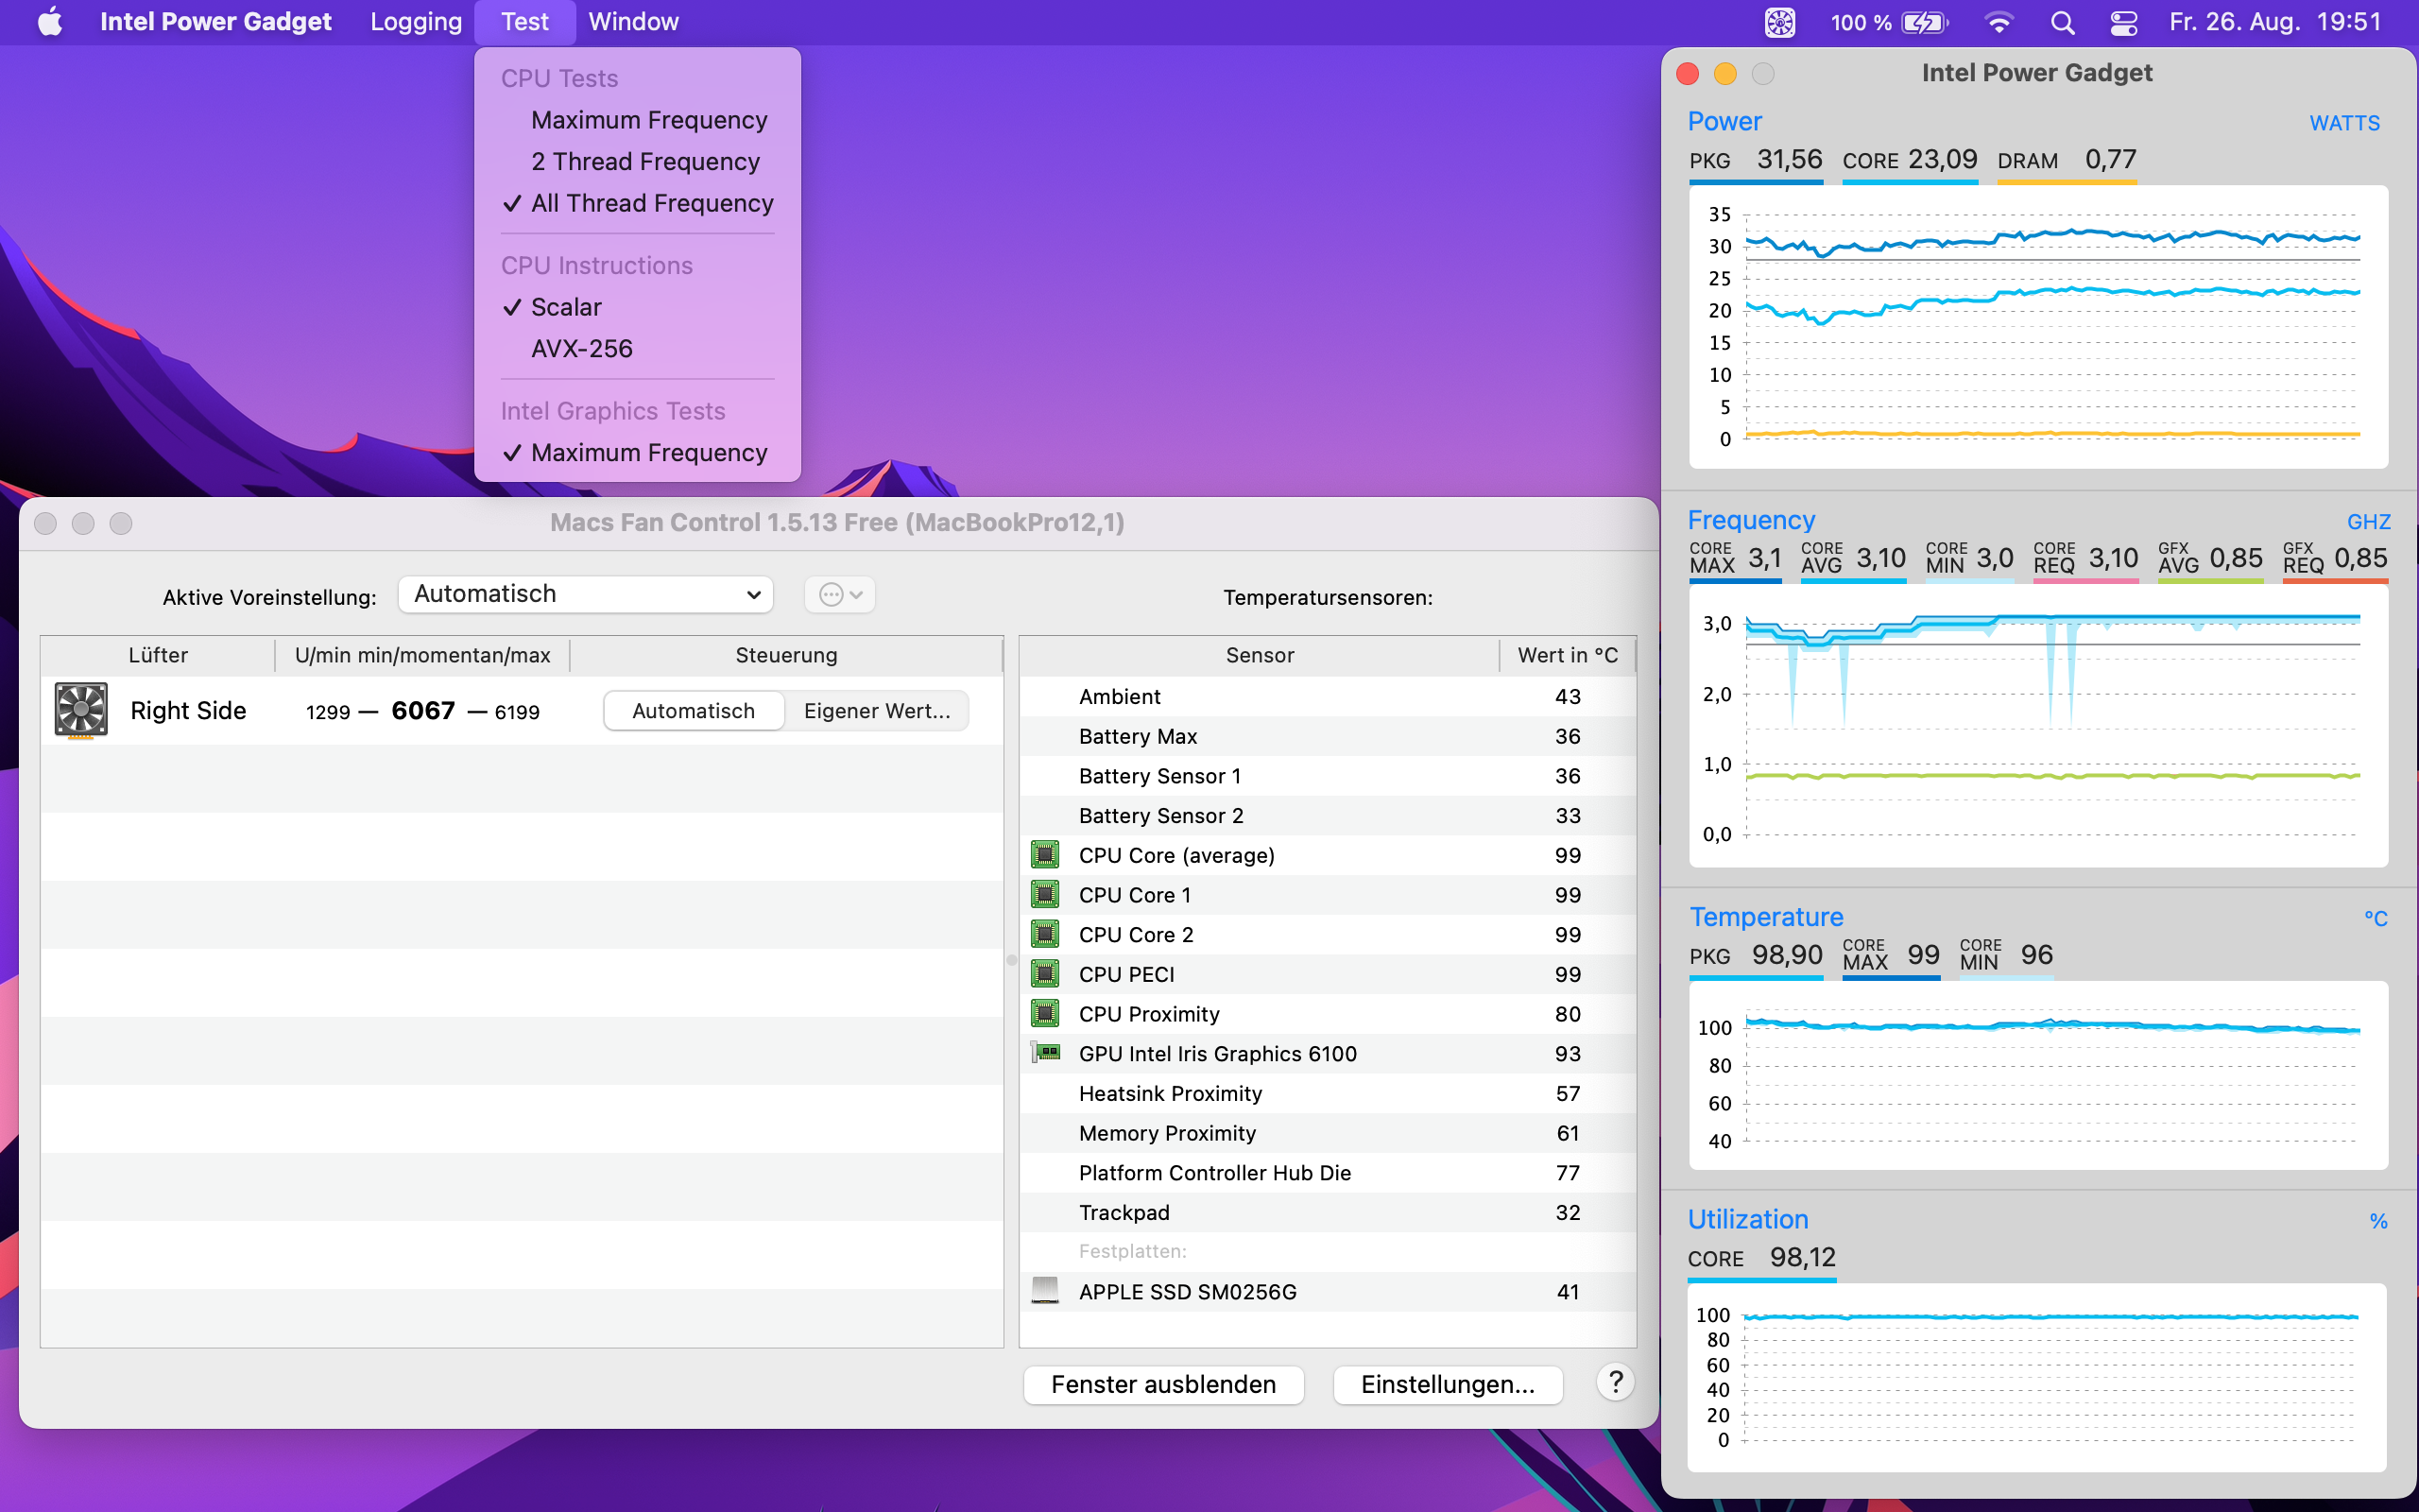Open the Window menu
Screen dimensions: 2419x1512
[x=634, y=22]
